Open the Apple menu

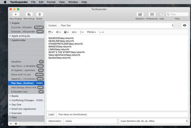(5, 2)
